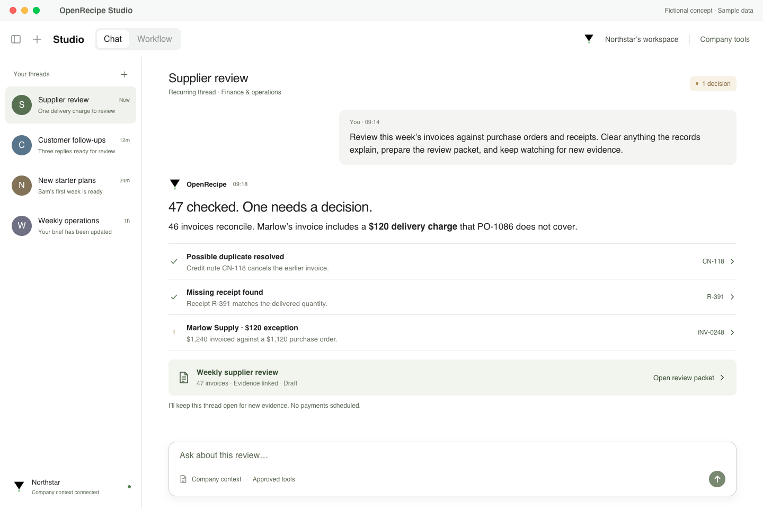This screenshot has width=763, height=509.
Task: Expand the CN-118 reference chevron
Action: coord(732,261)
